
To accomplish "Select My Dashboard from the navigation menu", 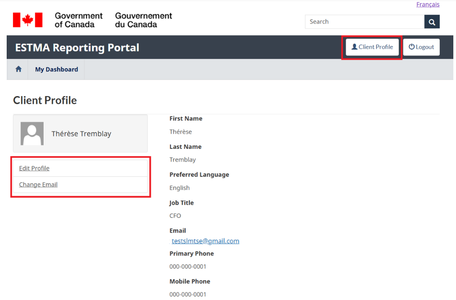I will click(x=56, y=69).
